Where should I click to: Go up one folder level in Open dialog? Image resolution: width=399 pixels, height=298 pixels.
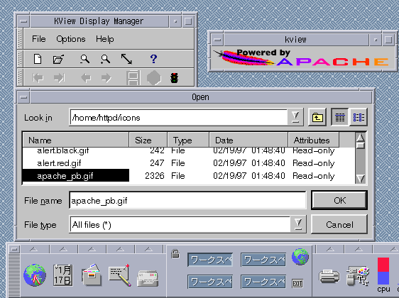pyautogui.click(x=317, y=117)
